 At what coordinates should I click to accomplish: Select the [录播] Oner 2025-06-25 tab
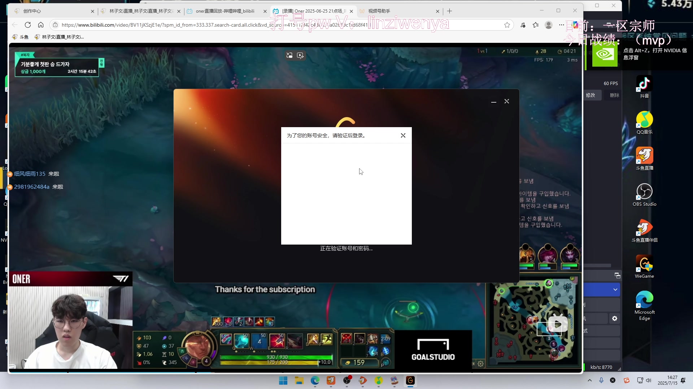(x=313, y=11)
